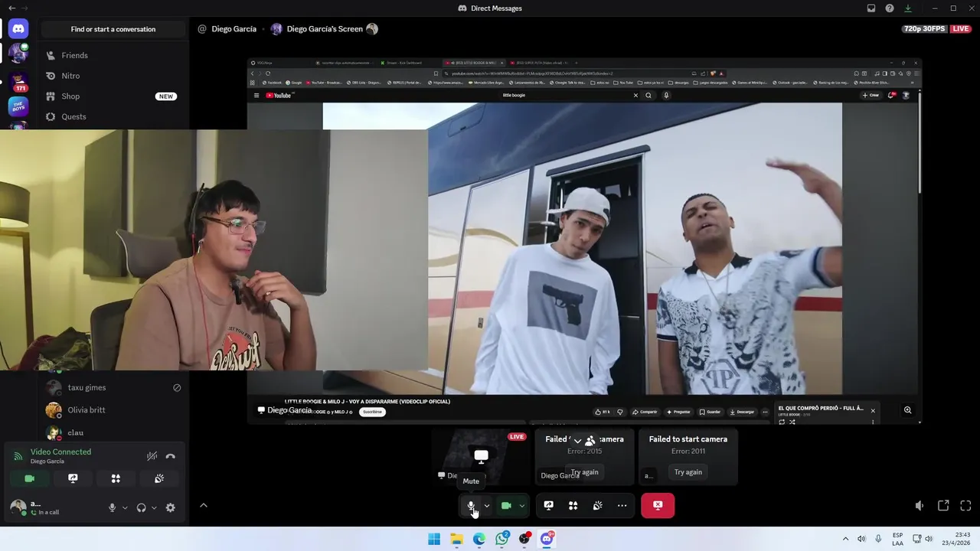Screen dimensions: 980x551
Task: Open Windows Start menu
Action: tap(434, 539)
